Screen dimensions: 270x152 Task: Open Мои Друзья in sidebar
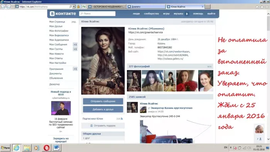click(56, 26)
